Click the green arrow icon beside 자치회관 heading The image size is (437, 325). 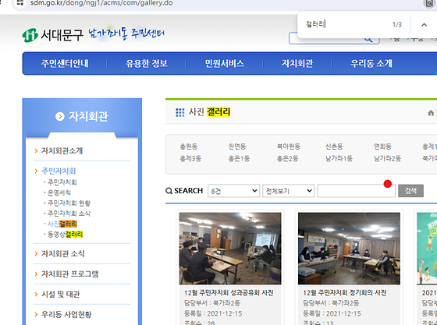(59, 116)
